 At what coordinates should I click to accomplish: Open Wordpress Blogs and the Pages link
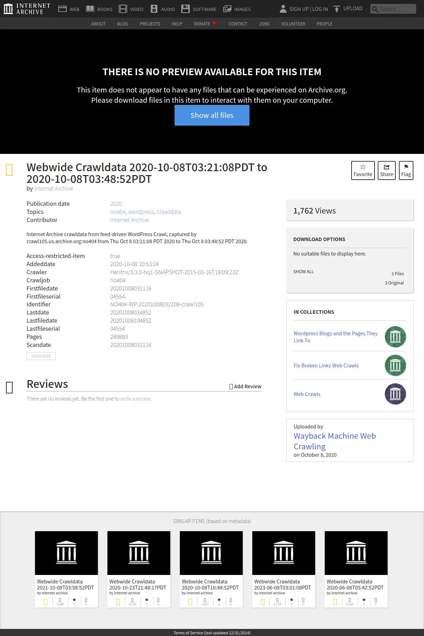pyautogui.click(x=336, y=337)
